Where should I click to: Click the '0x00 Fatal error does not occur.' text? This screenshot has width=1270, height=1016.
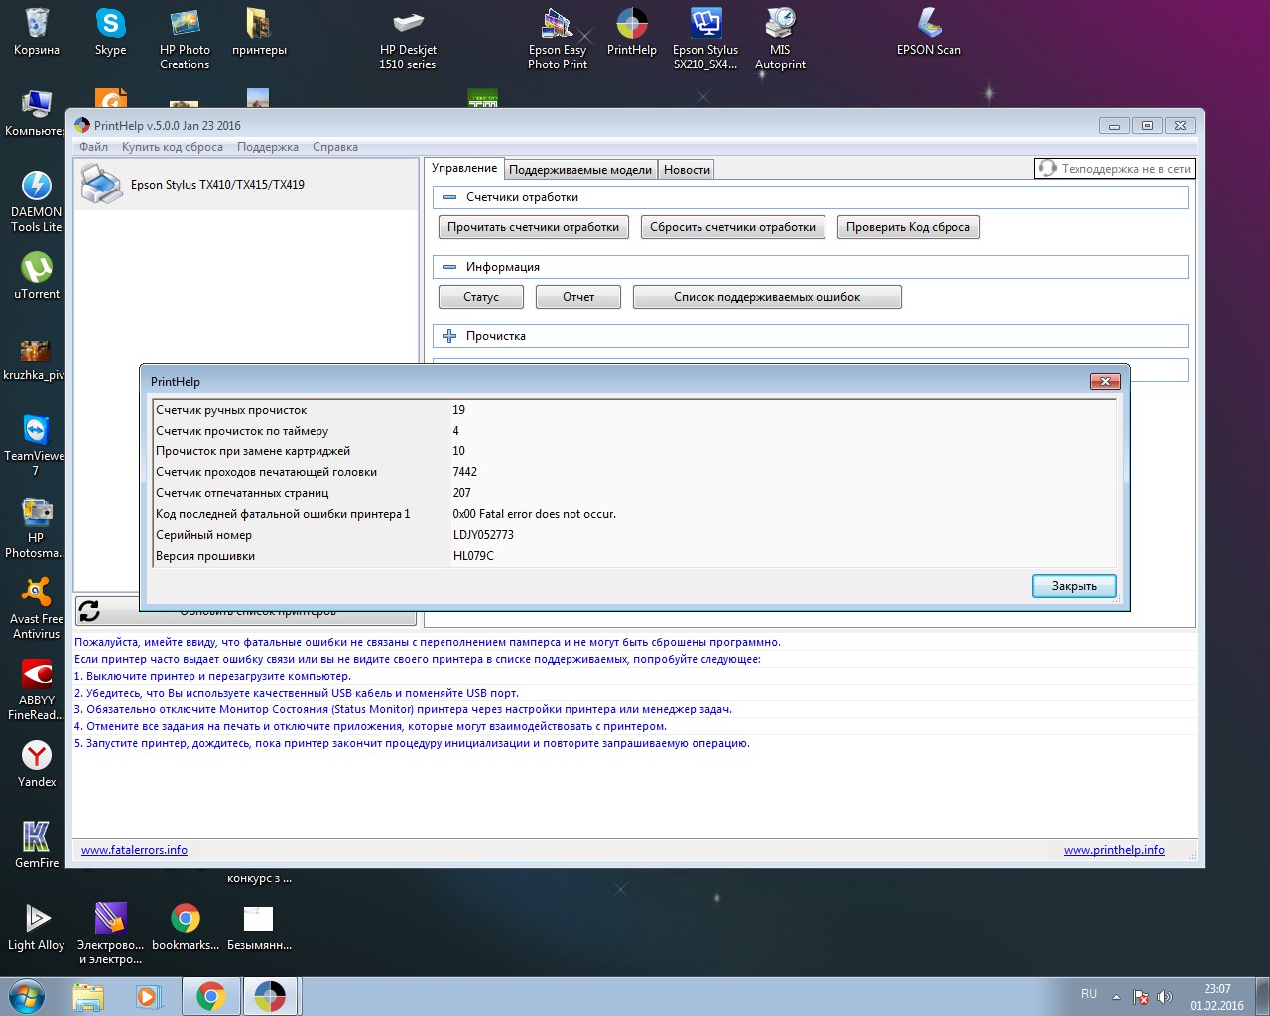click(535, 514)
